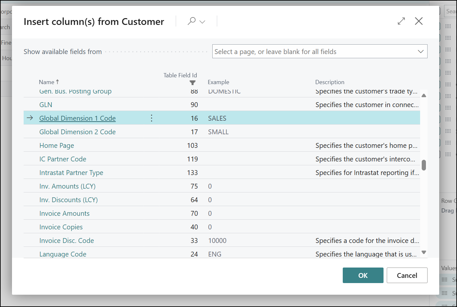The width and height of the screenshot is (457, 307).
Task: Expand dialog to full screen
Action: tap(401, 21)
